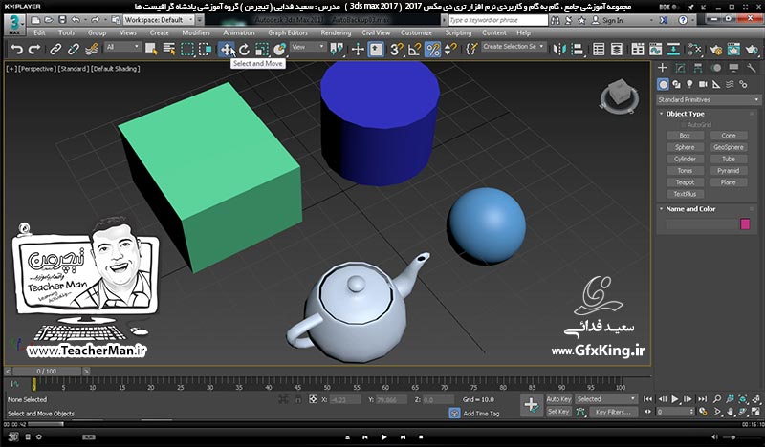Screen dimensions: 765x447
Task: Click the 0 / 100 time slider
Action: tap(46, 372)
